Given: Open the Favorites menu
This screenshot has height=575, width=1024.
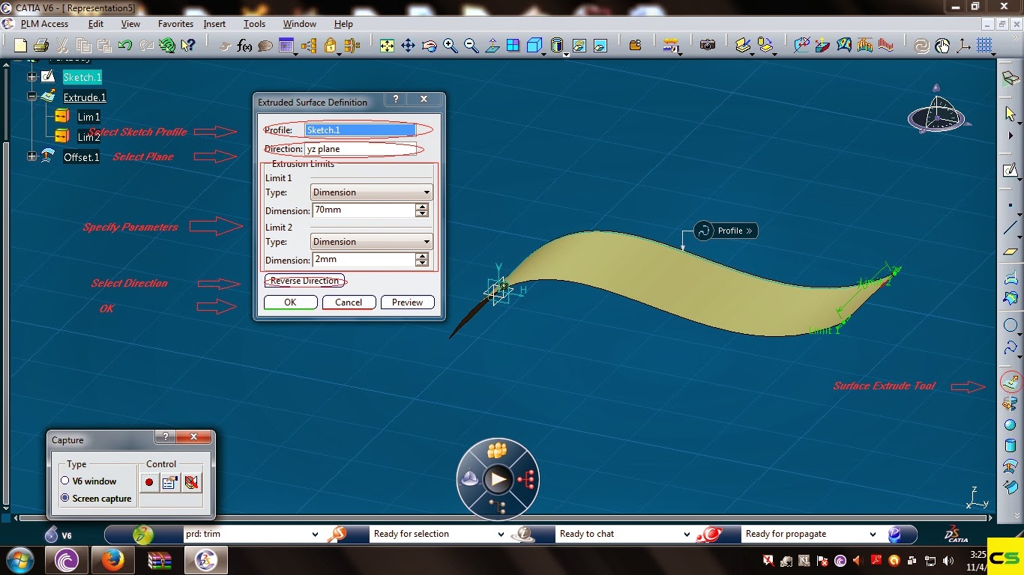Looking at the screenshot, I should pos(175,24).
